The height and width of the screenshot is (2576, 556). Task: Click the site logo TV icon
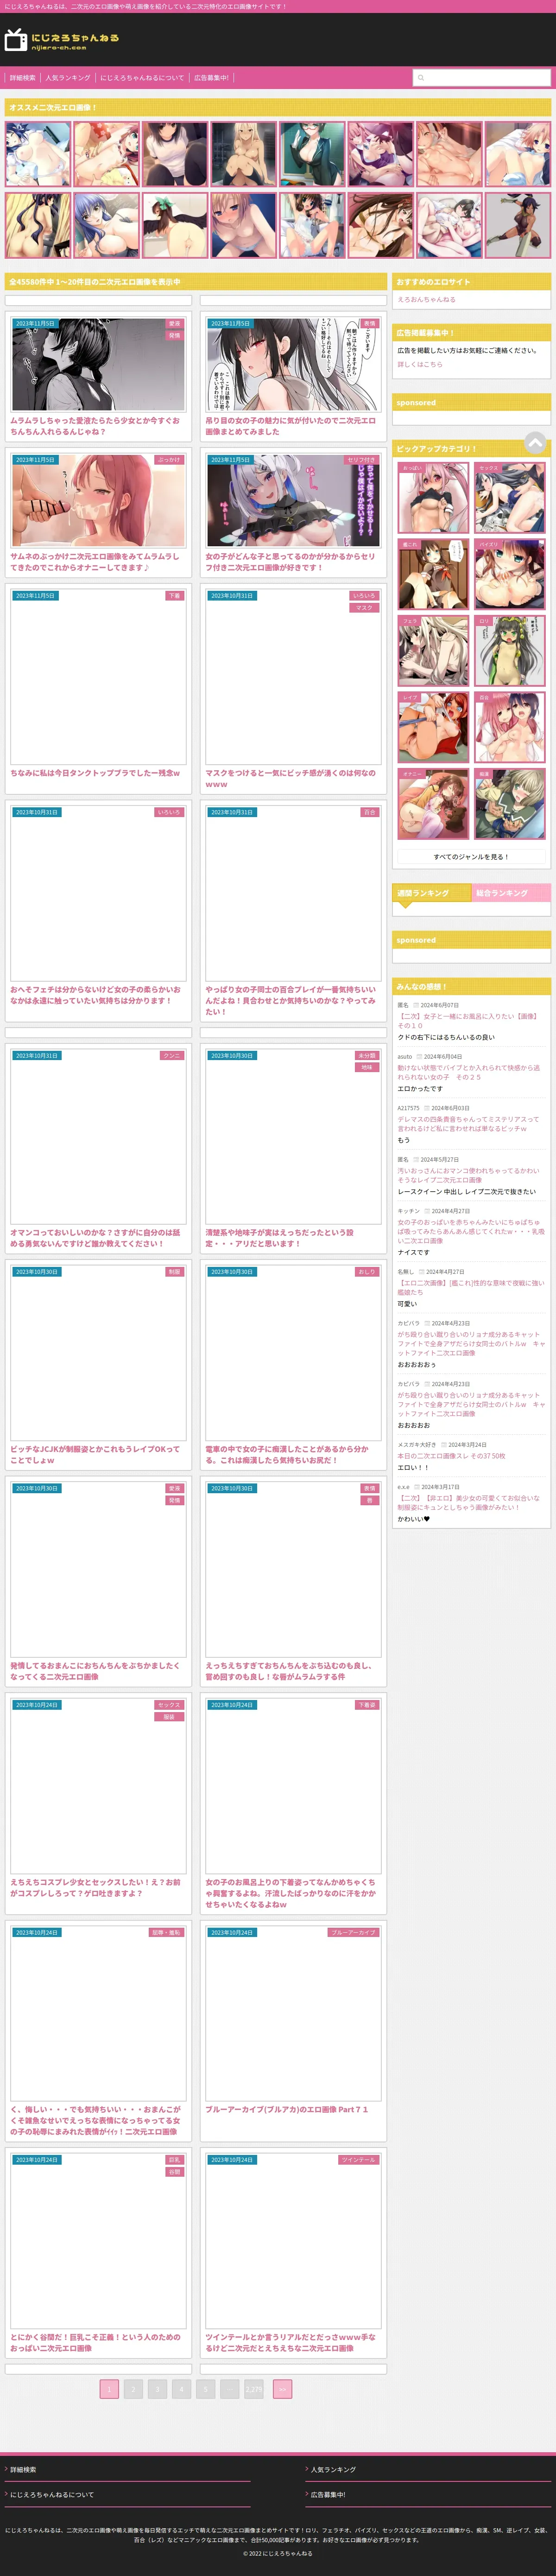[x=16, y=40]
